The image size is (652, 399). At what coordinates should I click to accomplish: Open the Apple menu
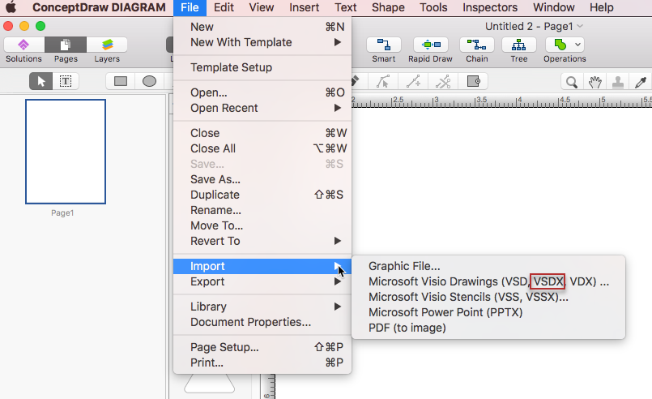(x=11, y=7)
